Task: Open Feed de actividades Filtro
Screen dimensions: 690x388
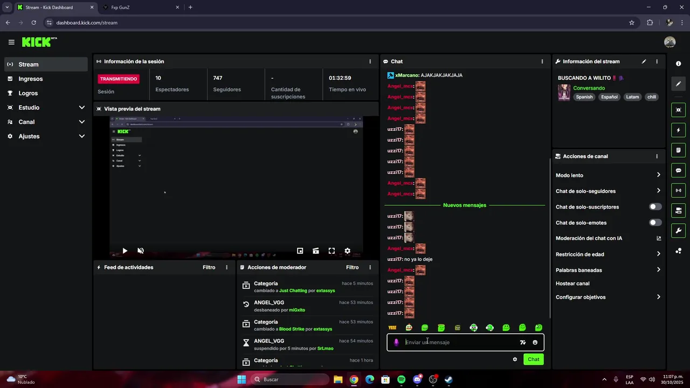Action: point(209,267)
